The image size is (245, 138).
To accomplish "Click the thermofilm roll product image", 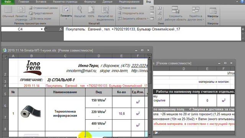I will 31,111.
